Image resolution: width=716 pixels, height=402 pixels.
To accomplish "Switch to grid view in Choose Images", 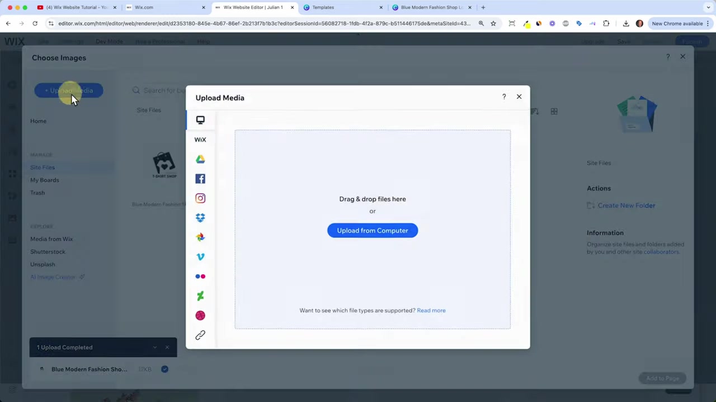I will (x=554, y=111).
